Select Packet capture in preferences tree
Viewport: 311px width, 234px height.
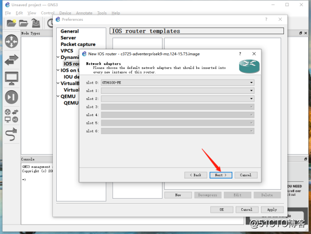(x=78, y=44)
